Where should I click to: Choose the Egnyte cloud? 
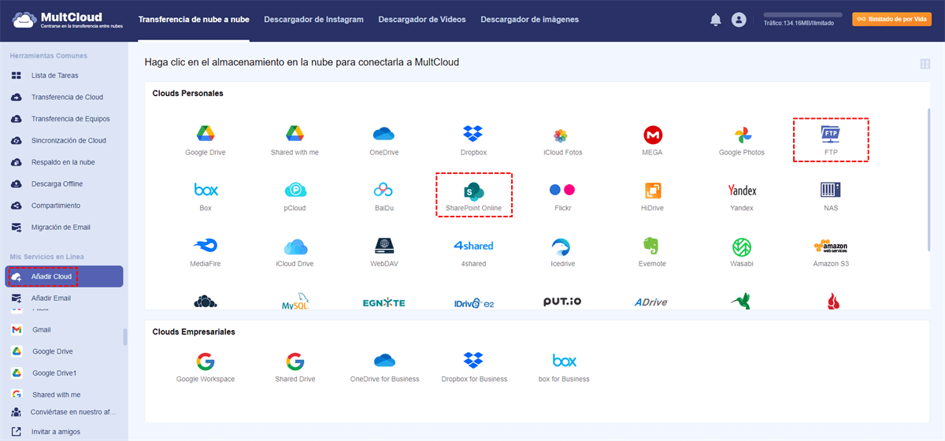(384, 302)
